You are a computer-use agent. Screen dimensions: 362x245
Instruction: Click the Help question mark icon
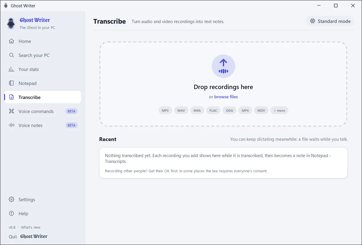tap(11, 213)
